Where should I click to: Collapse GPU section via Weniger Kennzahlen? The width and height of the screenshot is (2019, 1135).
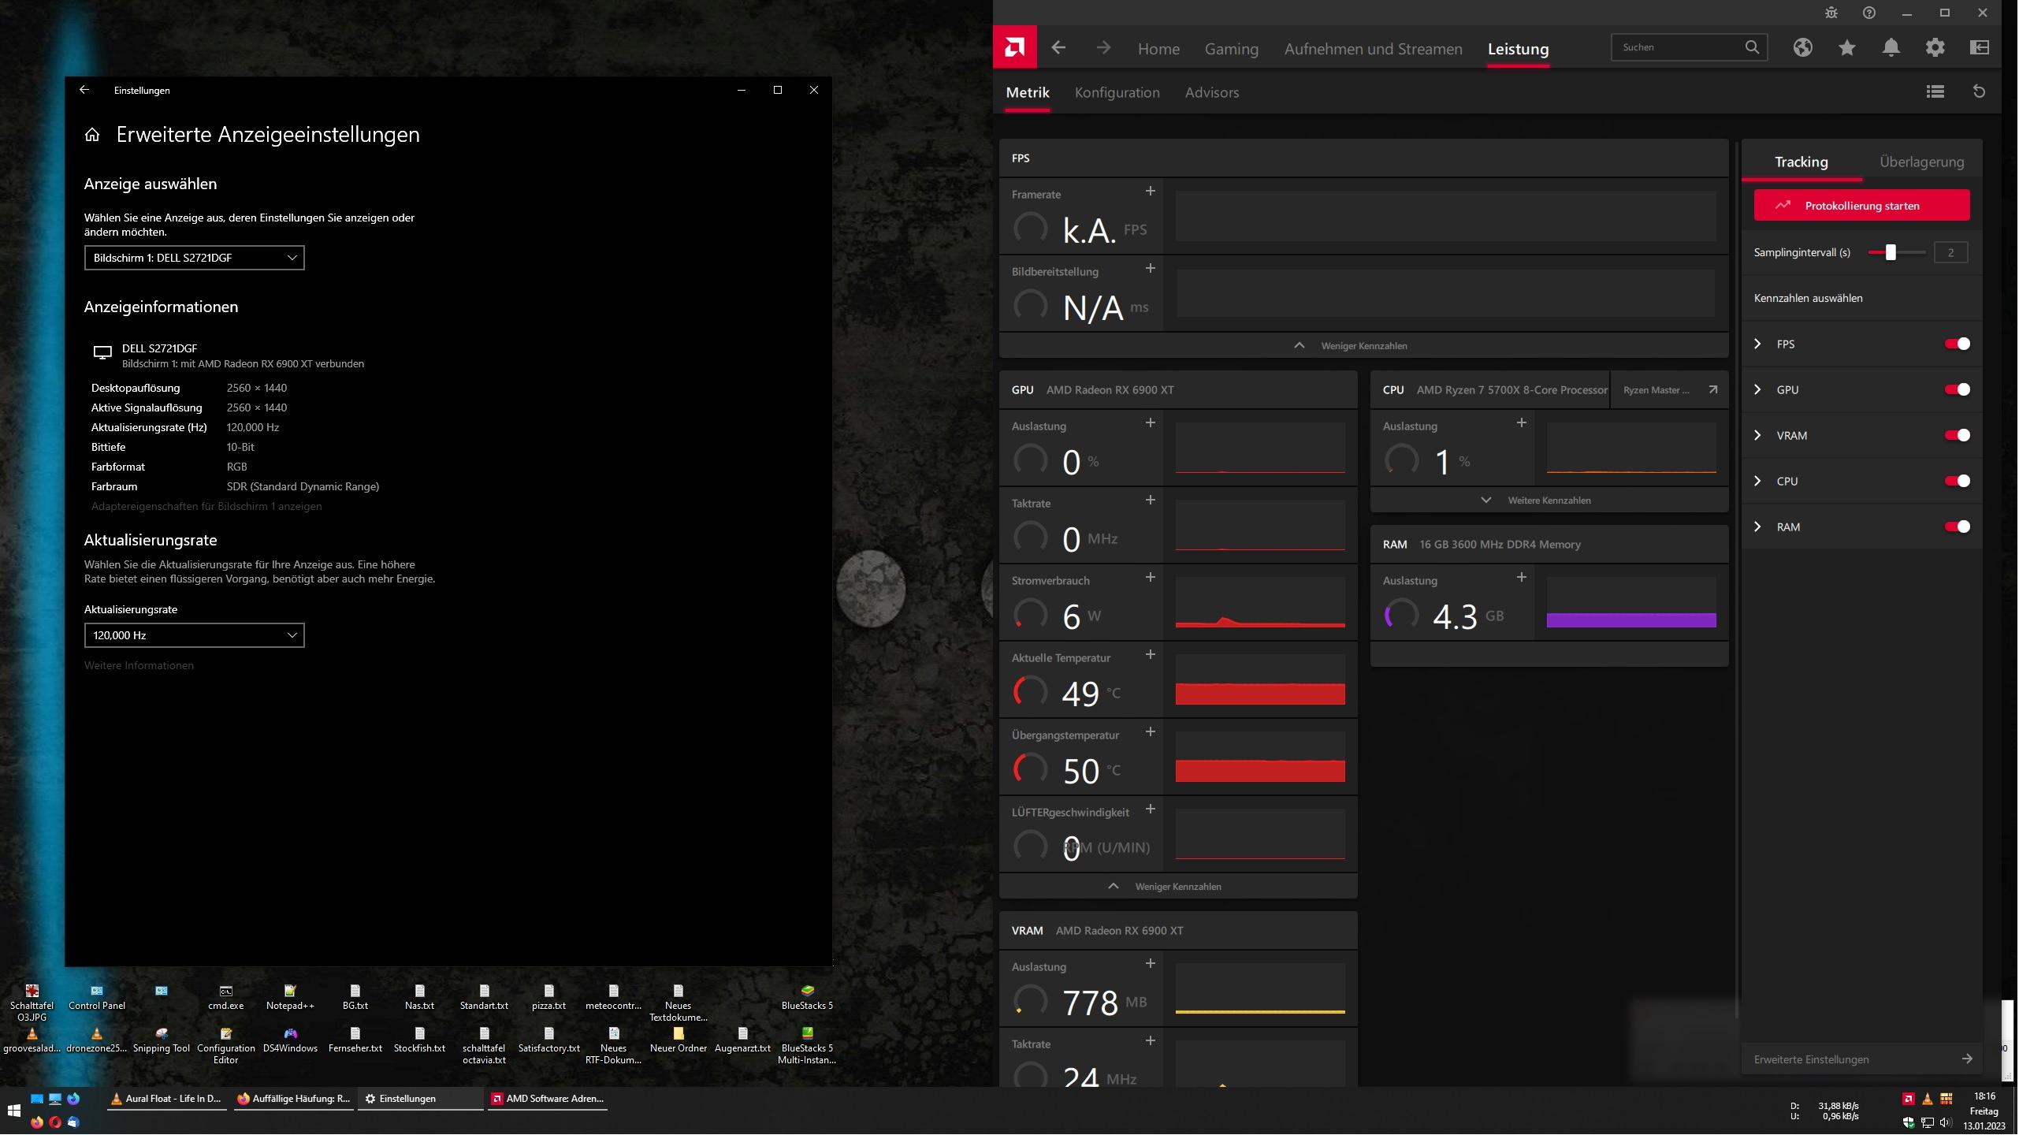click(x=1179, y=886)
